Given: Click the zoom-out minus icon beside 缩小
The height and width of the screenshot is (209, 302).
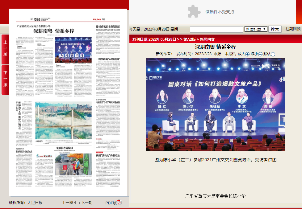Looking at the screenshot, I should (260, 54).
